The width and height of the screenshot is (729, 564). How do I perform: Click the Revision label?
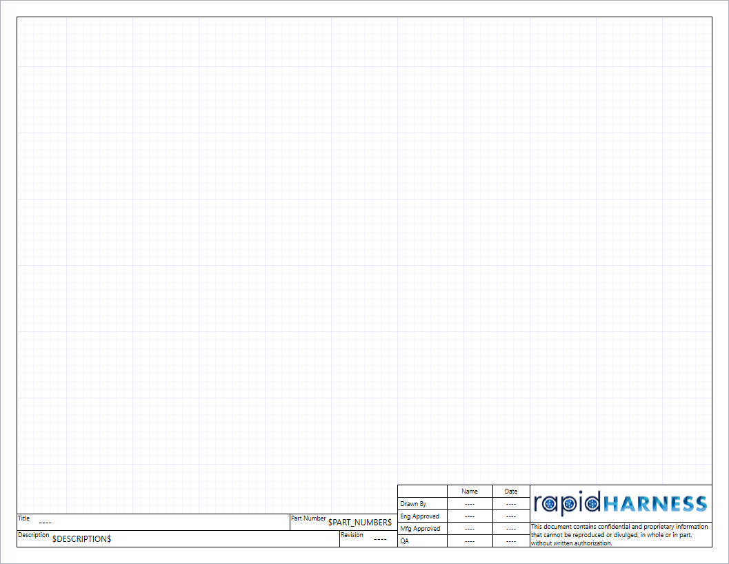point(352,535)
